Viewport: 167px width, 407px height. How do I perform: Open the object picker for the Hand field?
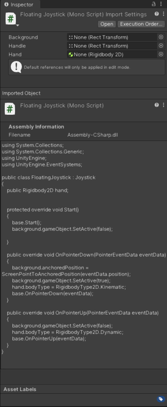[x=161, y=54]
